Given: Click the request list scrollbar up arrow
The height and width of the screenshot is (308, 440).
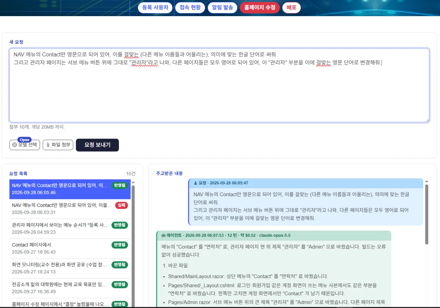Looking at the screenshot, I should point(133,182).
